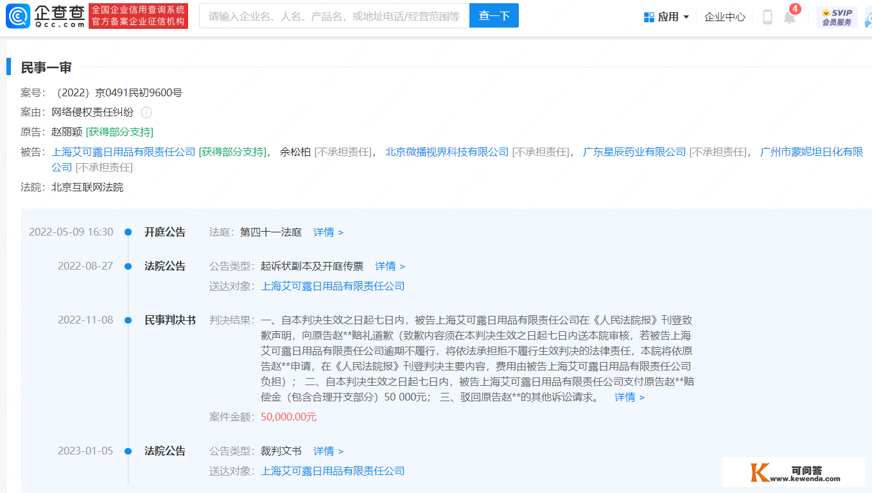This screenshot has width=872, height=493.
Task: Open the notification bell with 4 alerts
Action: 790,17
